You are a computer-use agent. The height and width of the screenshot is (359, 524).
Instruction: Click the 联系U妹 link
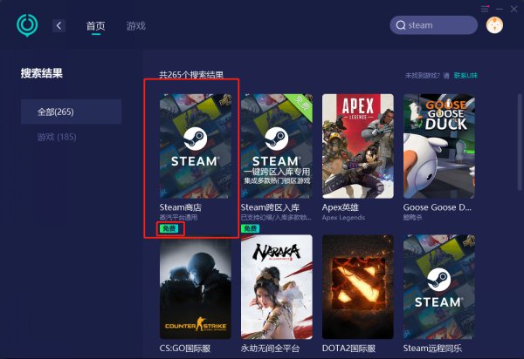(x=465, y=76)
